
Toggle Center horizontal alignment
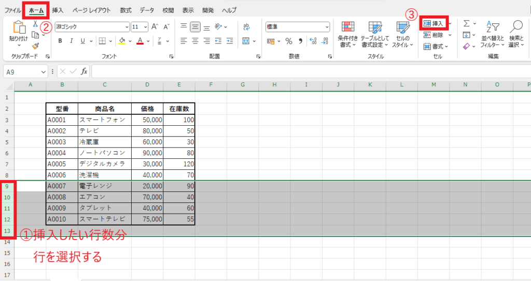pos(195,41)
